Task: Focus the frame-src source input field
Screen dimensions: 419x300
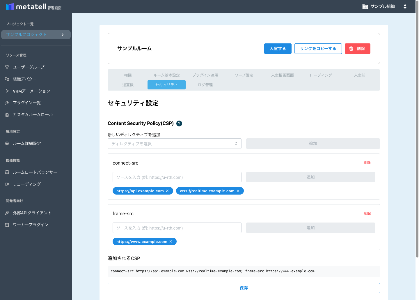Action: pyautogui.click(x=177, y=228)
